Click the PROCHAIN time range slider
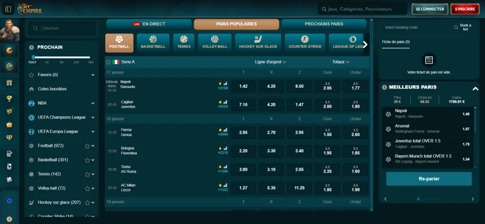This screenshot has width=485, height=224. pyautogui.click(x=62, y=57)
